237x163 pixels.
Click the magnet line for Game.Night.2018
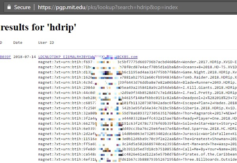coord(137,72)
